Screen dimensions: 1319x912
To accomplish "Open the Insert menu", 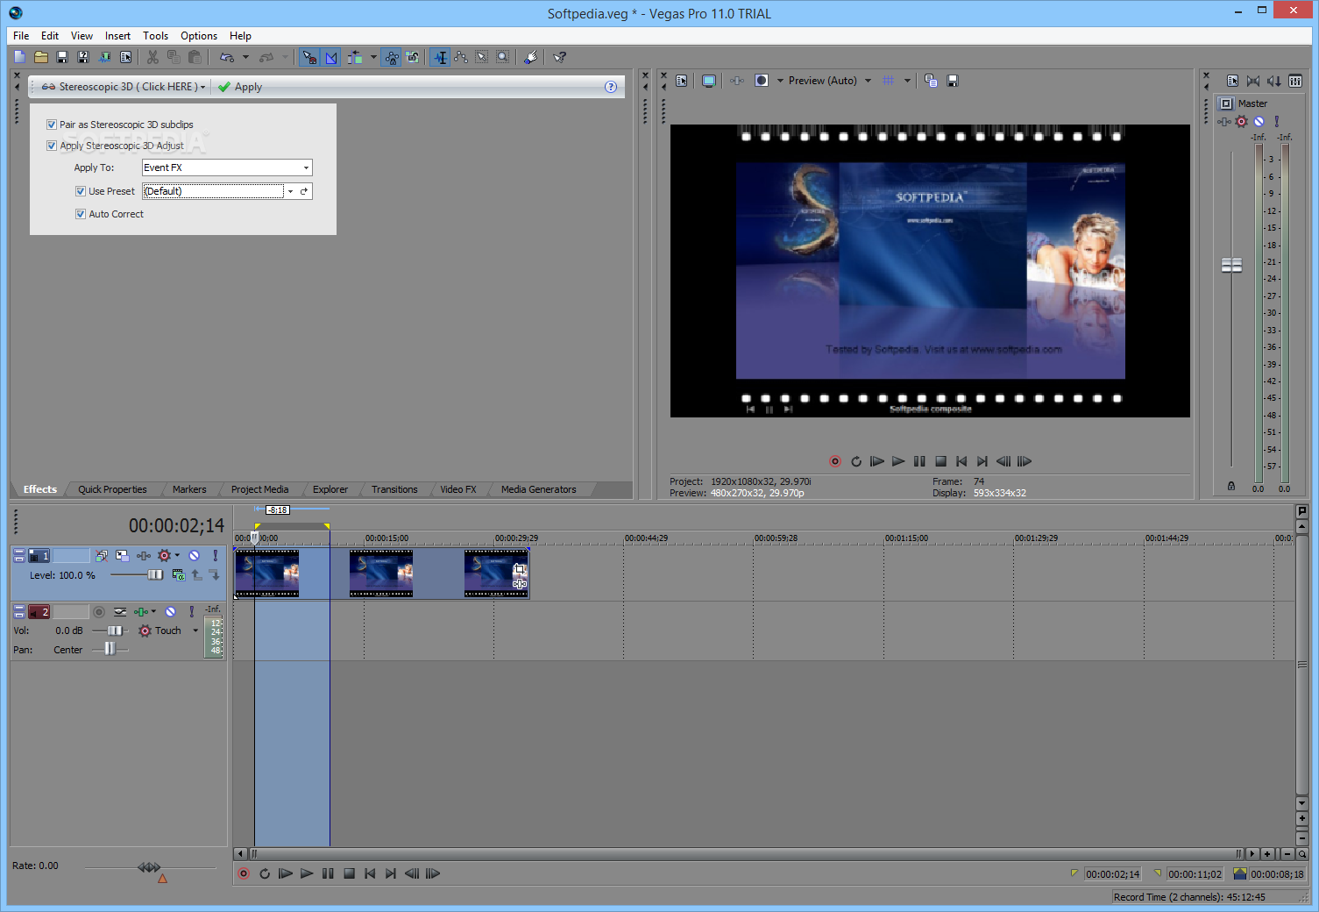I will coord(117,36).
